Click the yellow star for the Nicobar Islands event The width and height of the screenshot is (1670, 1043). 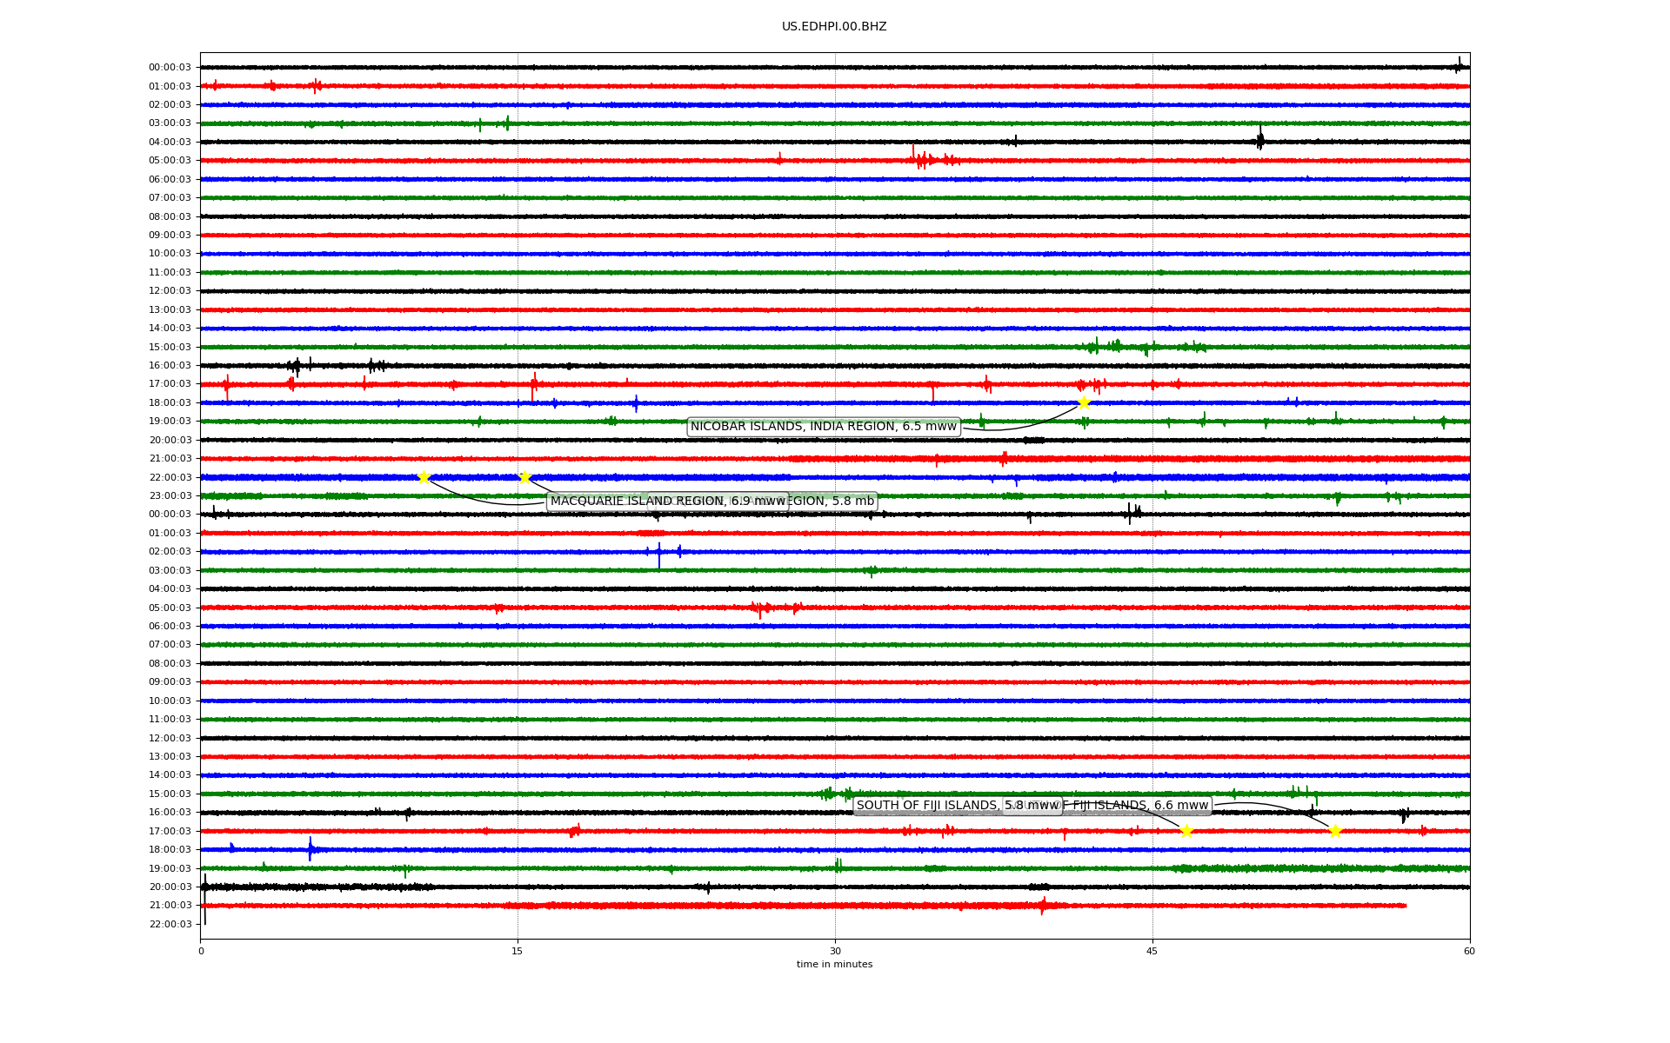[x=1084, y=402]
